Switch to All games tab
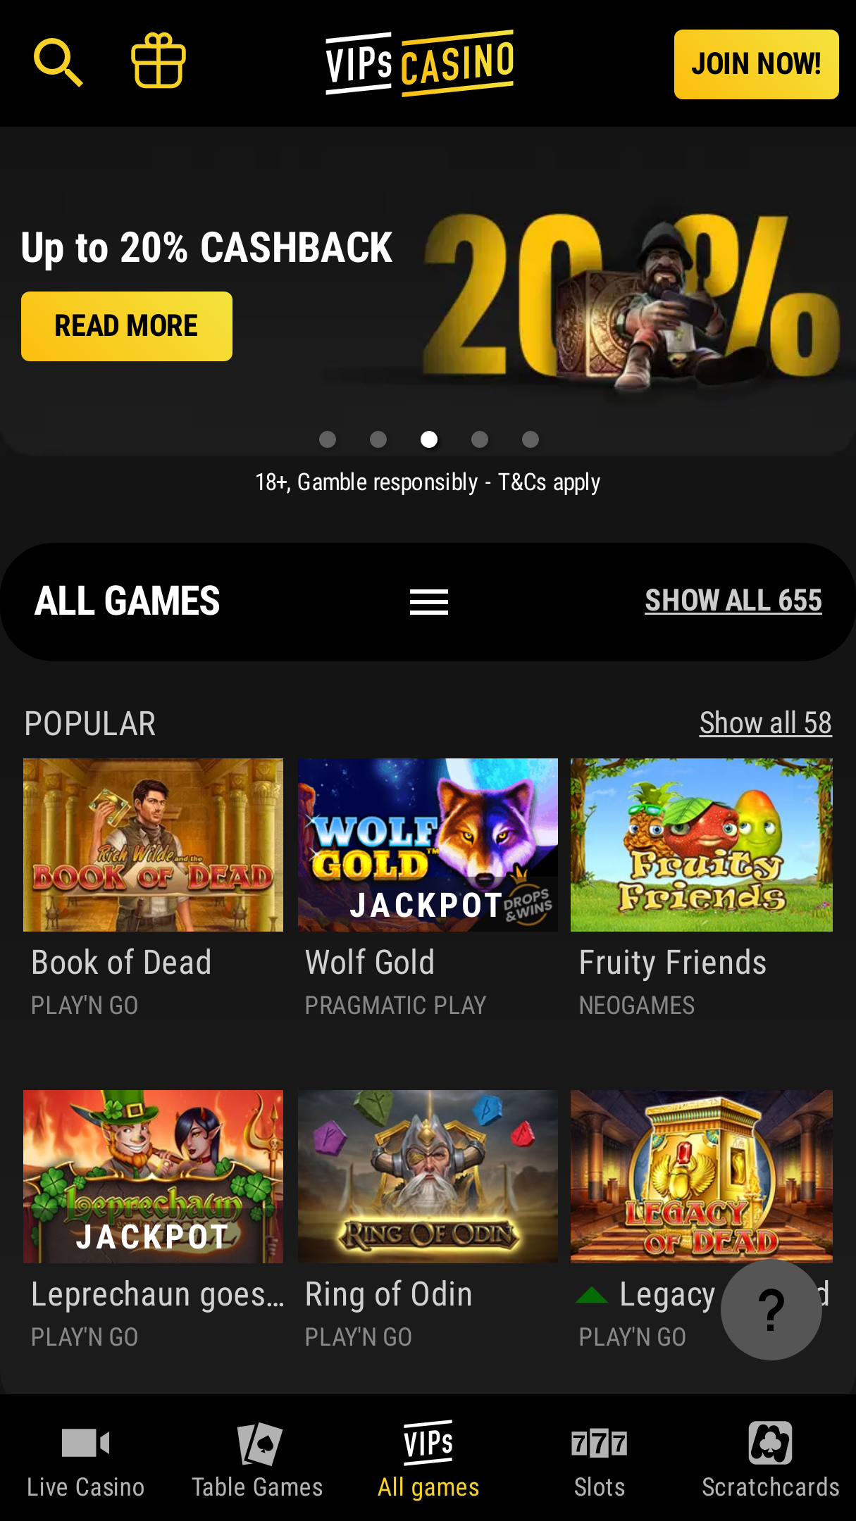 428,1459
